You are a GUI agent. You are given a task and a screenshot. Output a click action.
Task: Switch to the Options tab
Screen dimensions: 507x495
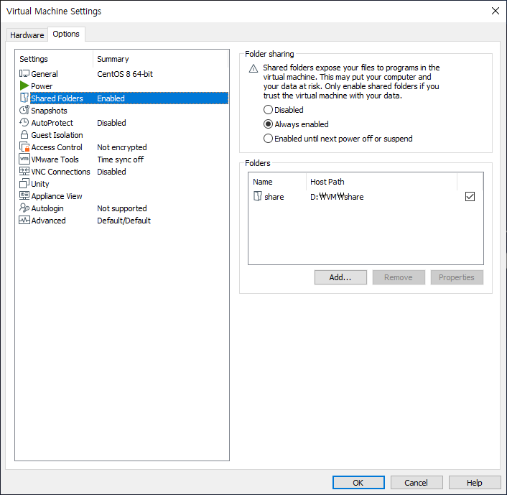(x=66, y=34)
